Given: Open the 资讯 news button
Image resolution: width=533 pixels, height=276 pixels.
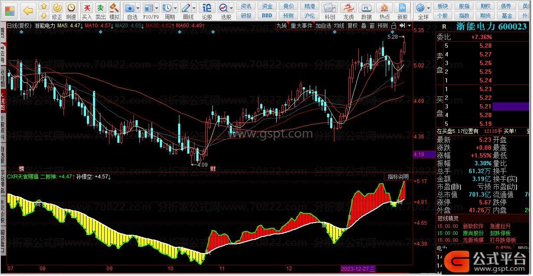Looking at the screenshot, I should 246,6.
